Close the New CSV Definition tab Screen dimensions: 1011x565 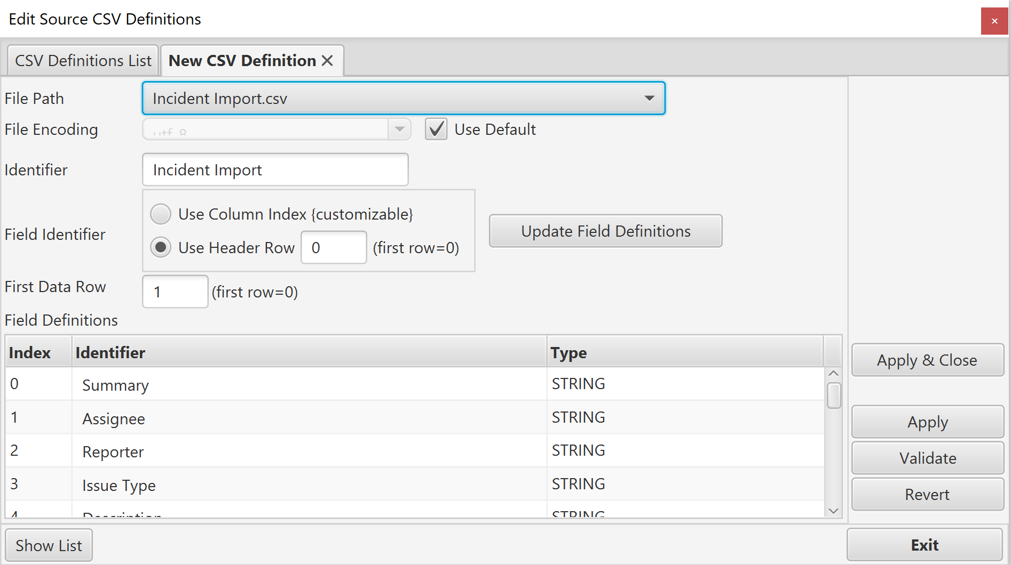pos(327,60)
